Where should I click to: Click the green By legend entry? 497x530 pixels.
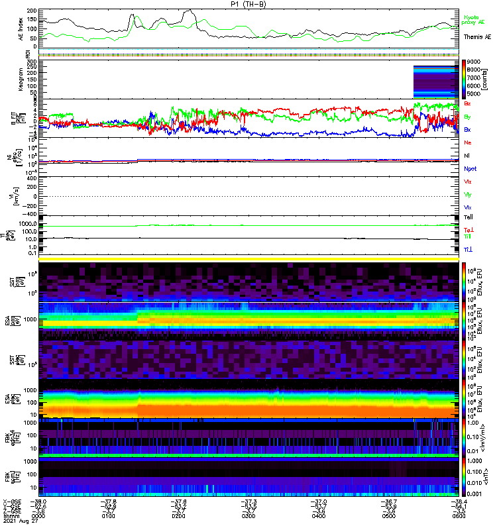pos(467,117)
